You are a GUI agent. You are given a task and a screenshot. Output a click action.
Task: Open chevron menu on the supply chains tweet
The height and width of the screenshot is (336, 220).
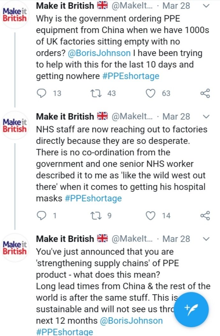click(x=206, y=239)
